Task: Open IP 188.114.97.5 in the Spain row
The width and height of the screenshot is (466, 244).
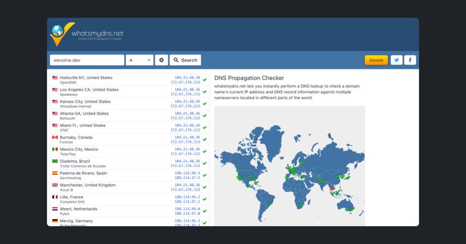Action: point(187,178)
